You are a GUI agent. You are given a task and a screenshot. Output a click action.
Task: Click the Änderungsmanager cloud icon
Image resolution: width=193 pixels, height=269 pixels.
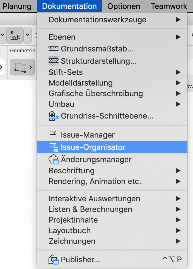coord(54,160)
